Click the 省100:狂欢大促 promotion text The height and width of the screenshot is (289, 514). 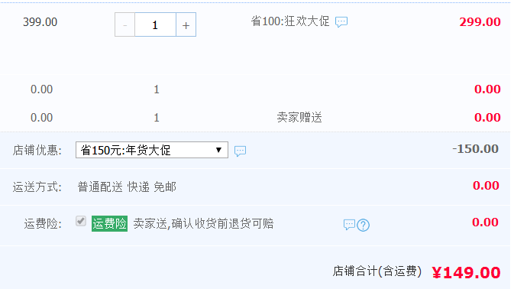(x=290, y=21)
